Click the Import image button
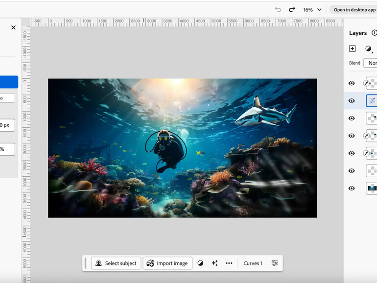377x283 pixels. pyautogui.click(x=167, y=263)
